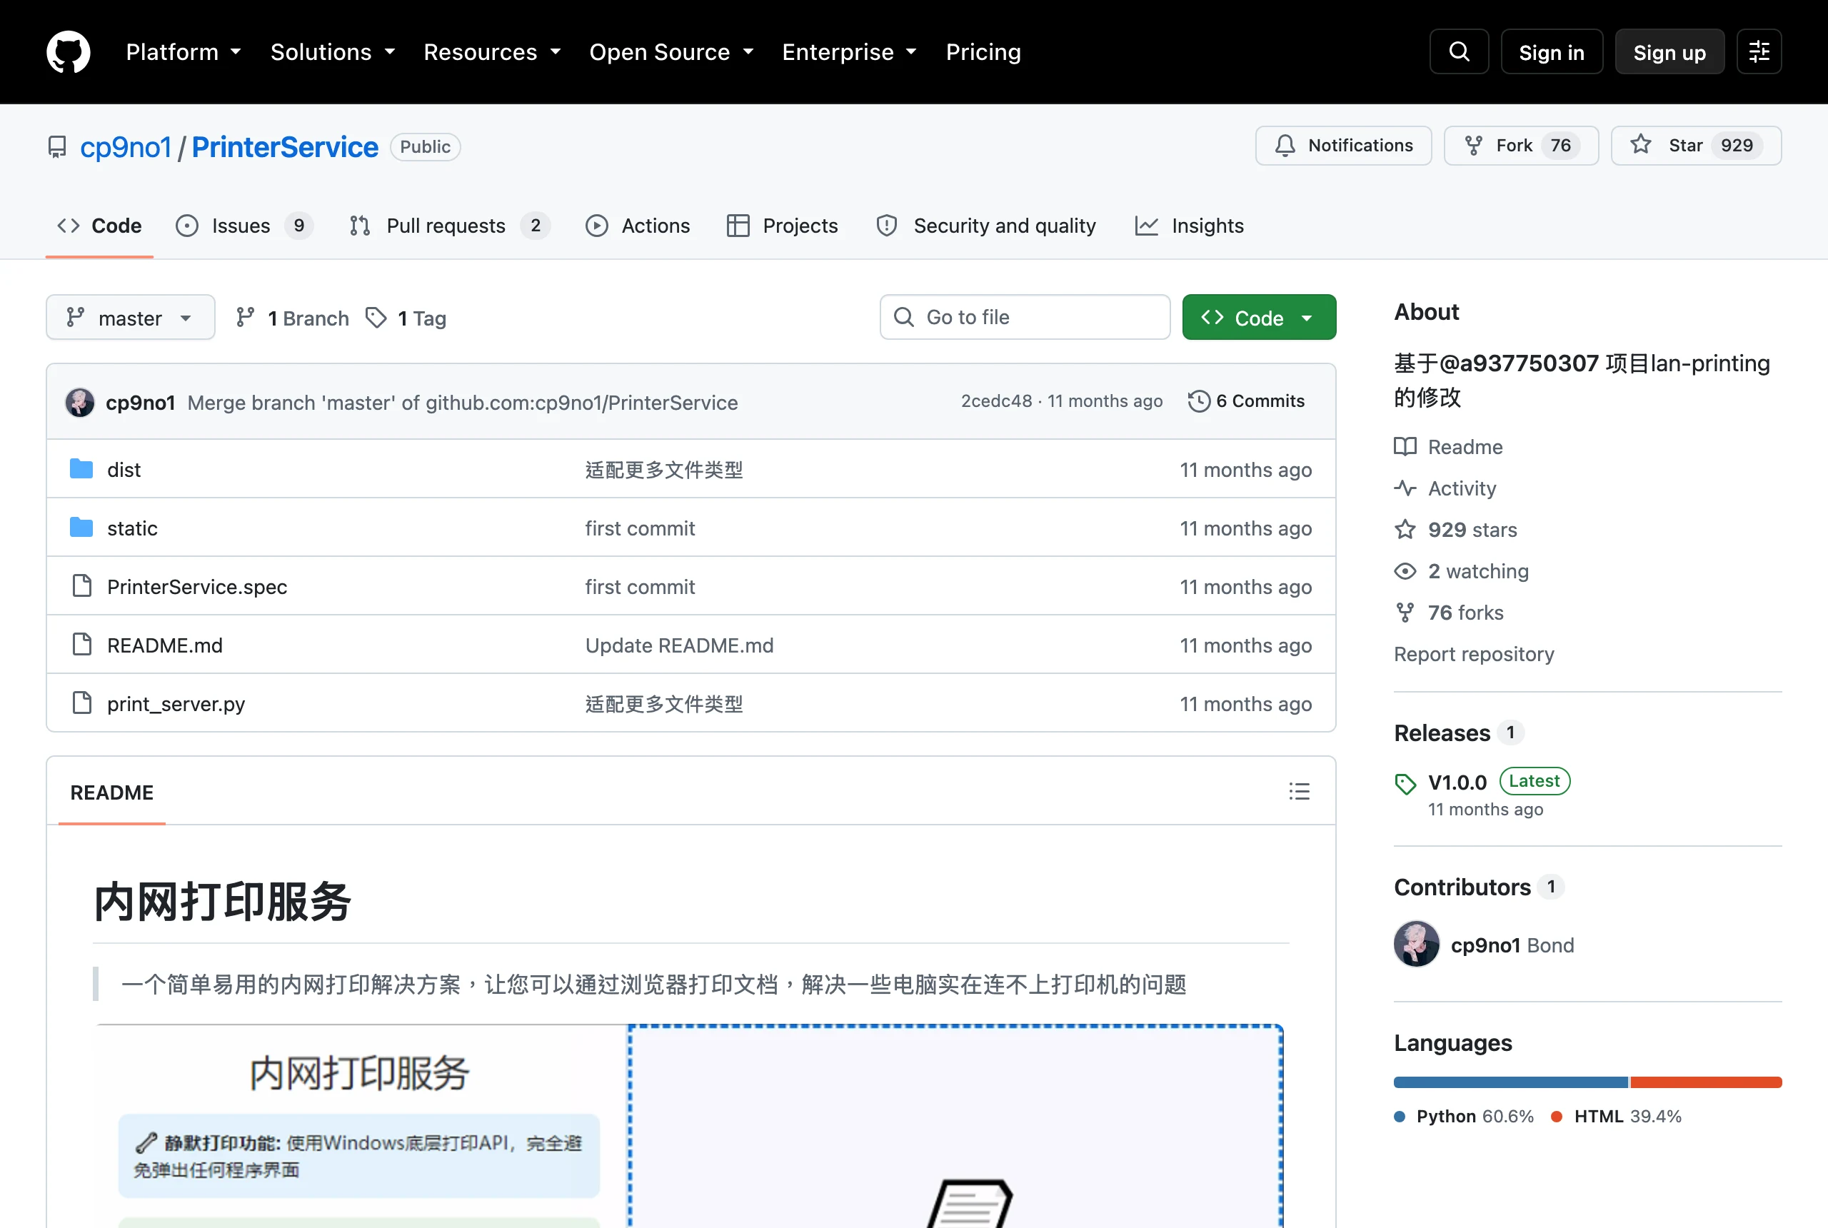This screenshot has width=1828, height=1228.
Task: Open Security and quality tab
Action: [x=987, y=226]
